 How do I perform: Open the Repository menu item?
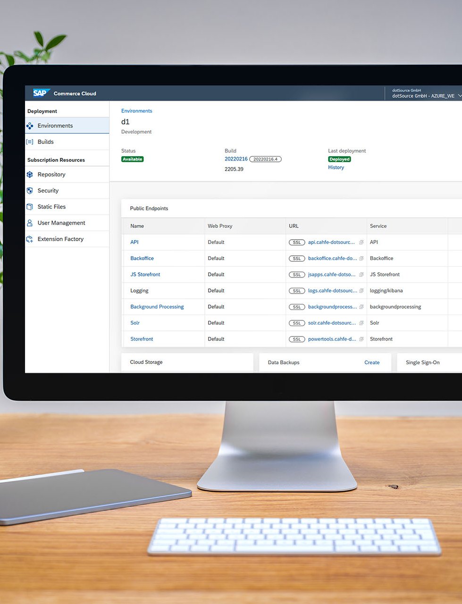[51, 175]
